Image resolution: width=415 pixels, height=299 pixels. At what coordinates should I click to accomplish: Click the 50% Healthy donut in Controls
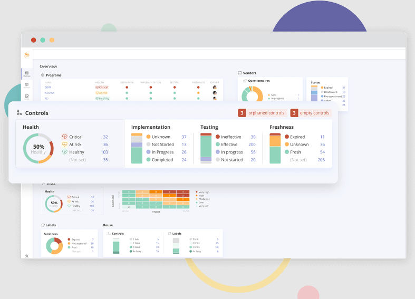tap(38, 148)
